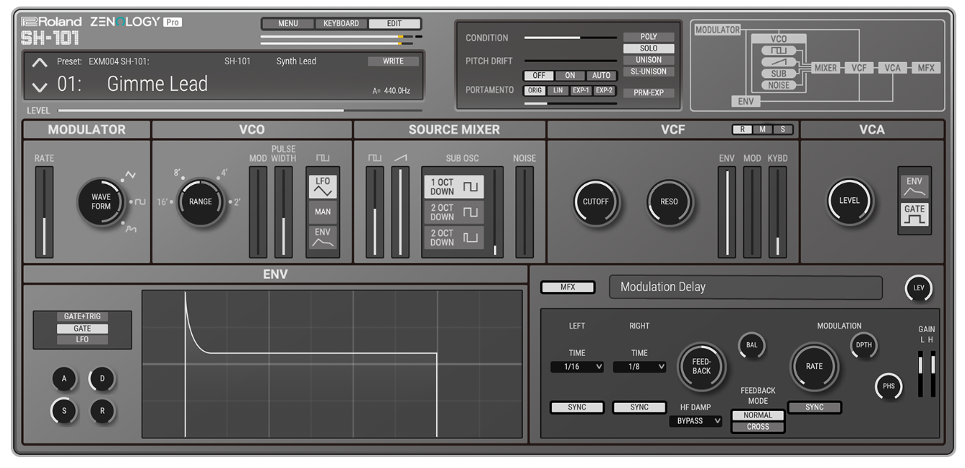Toggle the left delay time SYNC

coord(577,407)
